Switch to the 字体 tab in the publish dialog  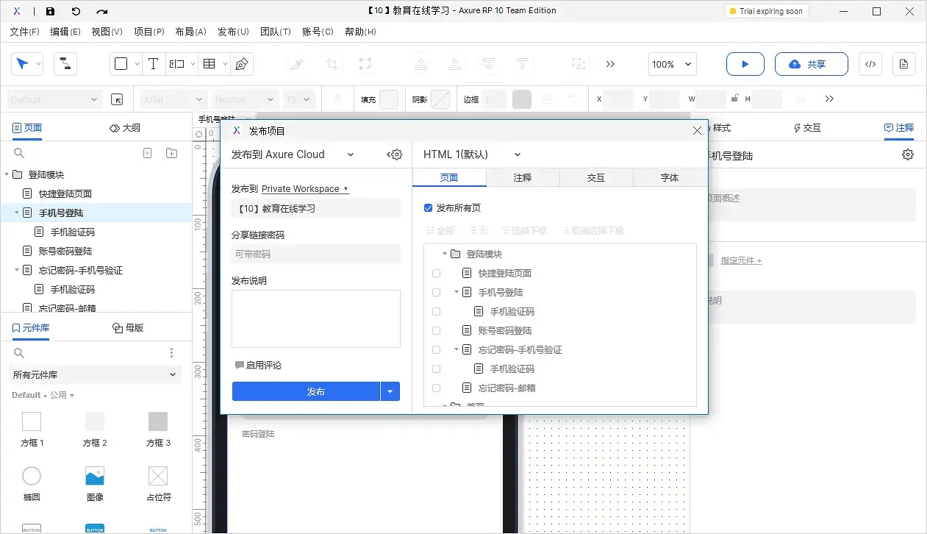coord(670,177)
